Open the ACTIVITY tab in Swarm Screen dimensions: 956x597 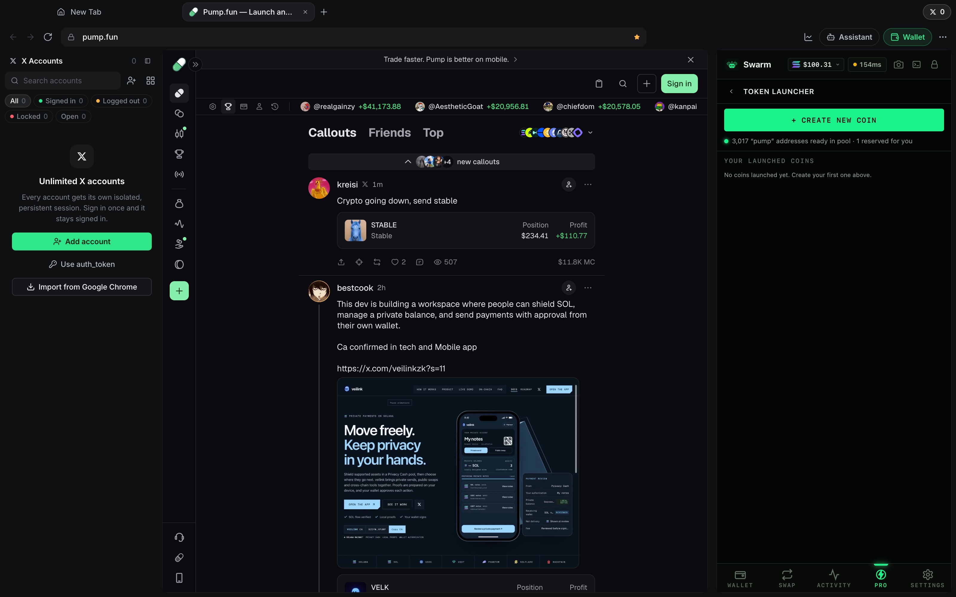(834, 578)
